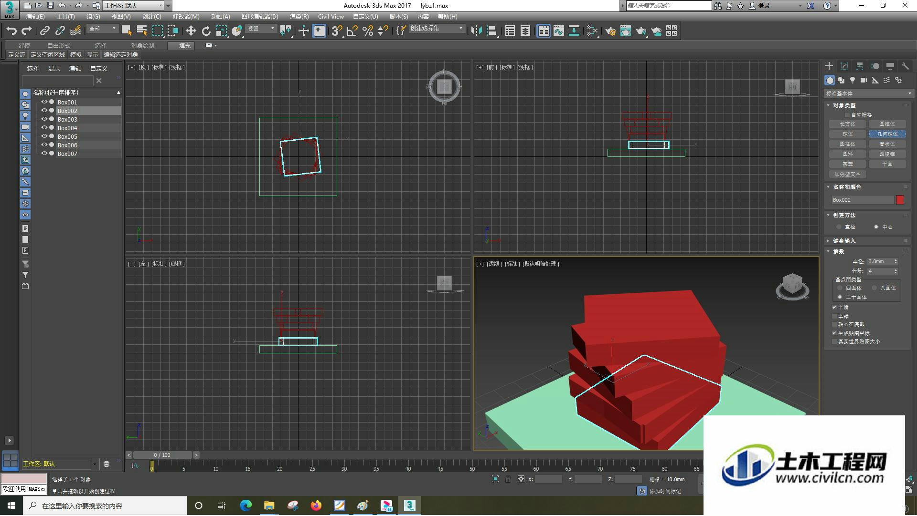
Task: Click the 茶壶 teapot button
Action: point(848,164)
